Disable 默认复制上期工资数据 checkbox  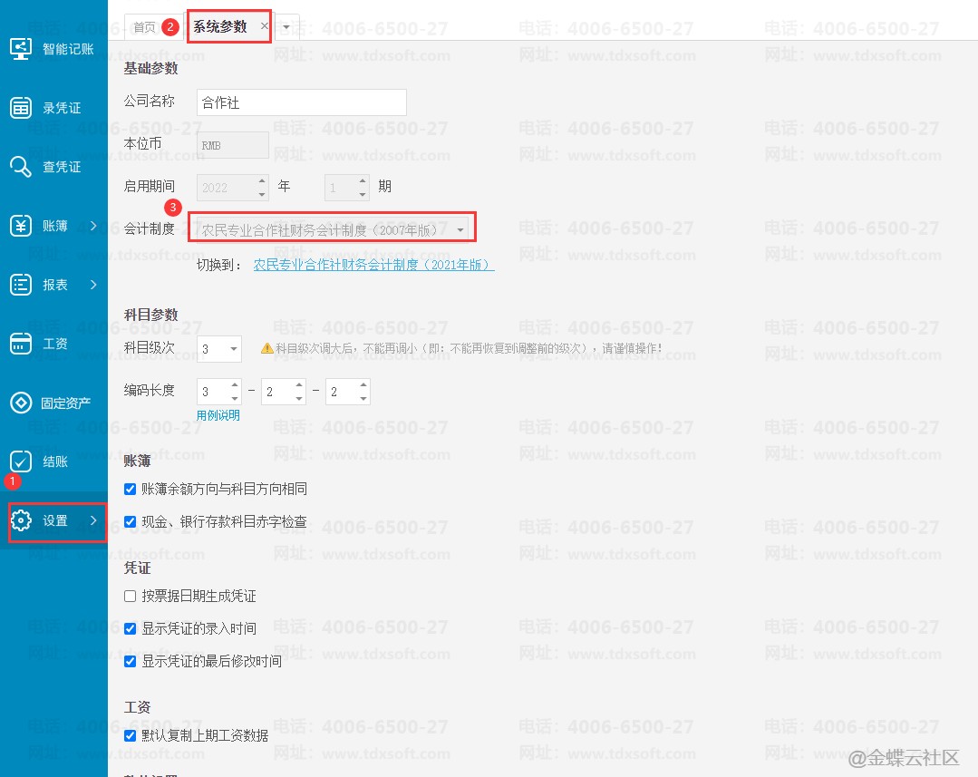click(131, 735)
